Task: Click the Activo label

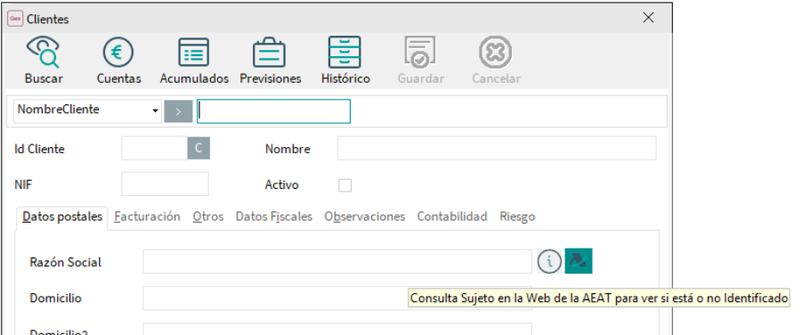Action: (282, 185)
